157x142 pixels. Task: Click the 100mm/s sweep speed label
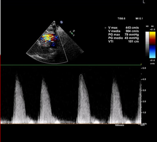pos(119,125)
